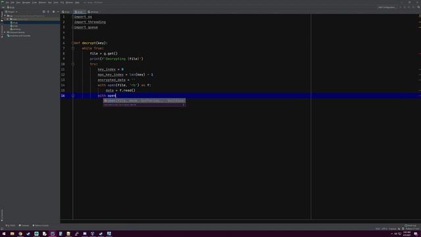This screenshot has width=421, height=237.
Task: Open the Edit menu
Action: tap(12, 3)
